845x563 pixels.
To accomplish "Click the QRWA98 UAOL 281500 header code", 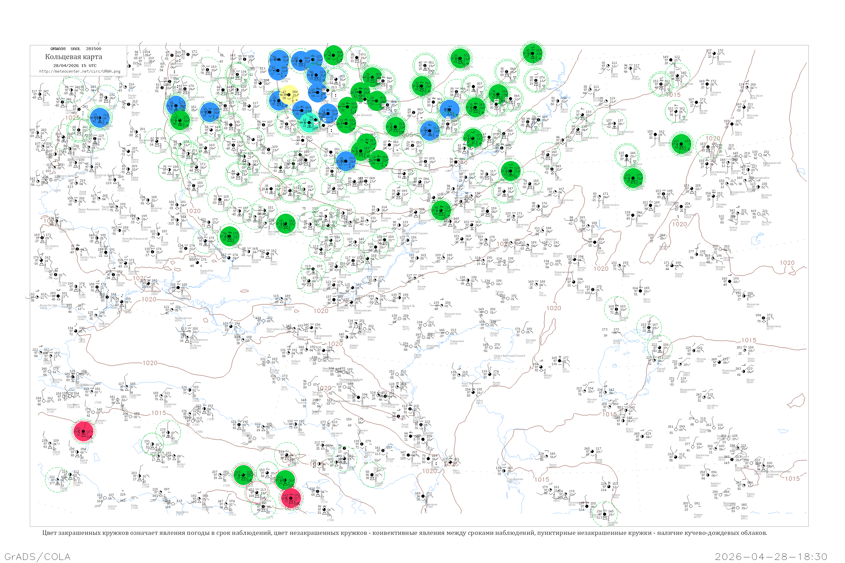I will pyautogui.click(x=76, y=49).
